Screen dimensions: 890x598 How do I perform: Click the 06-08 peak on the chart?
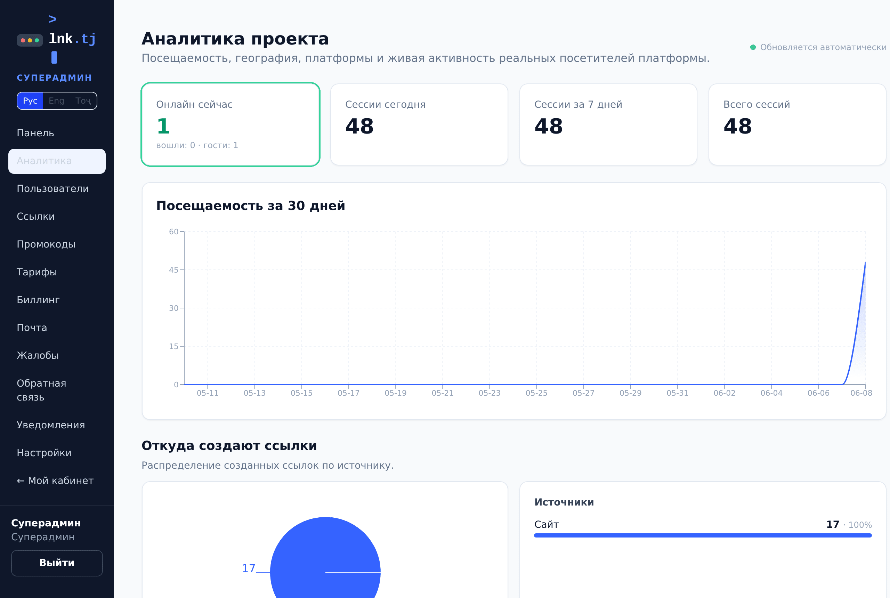865,263
